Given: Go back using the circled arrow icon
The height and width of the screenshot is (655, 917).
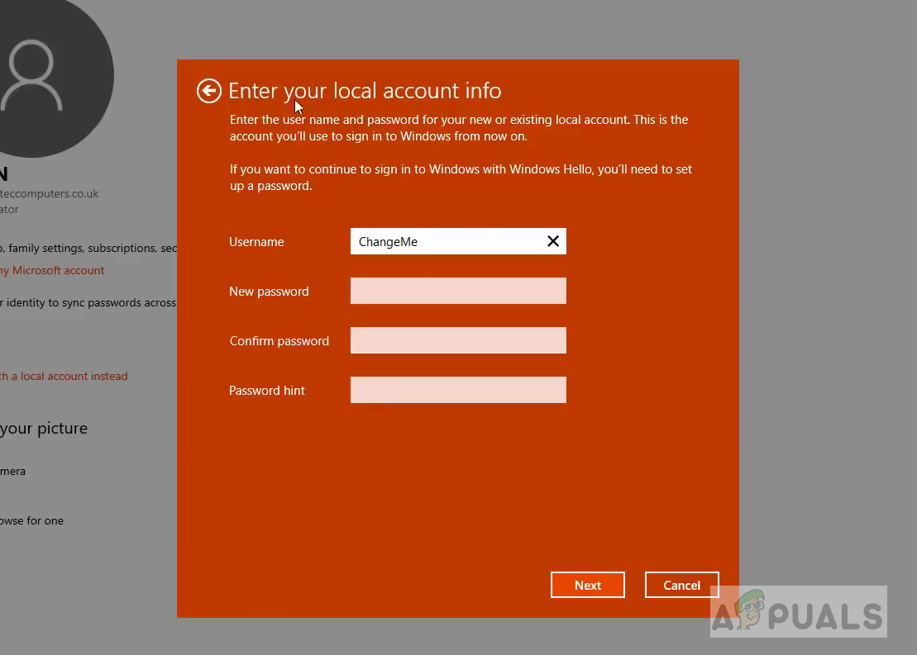Looking at the screenshot, I should click(x=208, y=91).
